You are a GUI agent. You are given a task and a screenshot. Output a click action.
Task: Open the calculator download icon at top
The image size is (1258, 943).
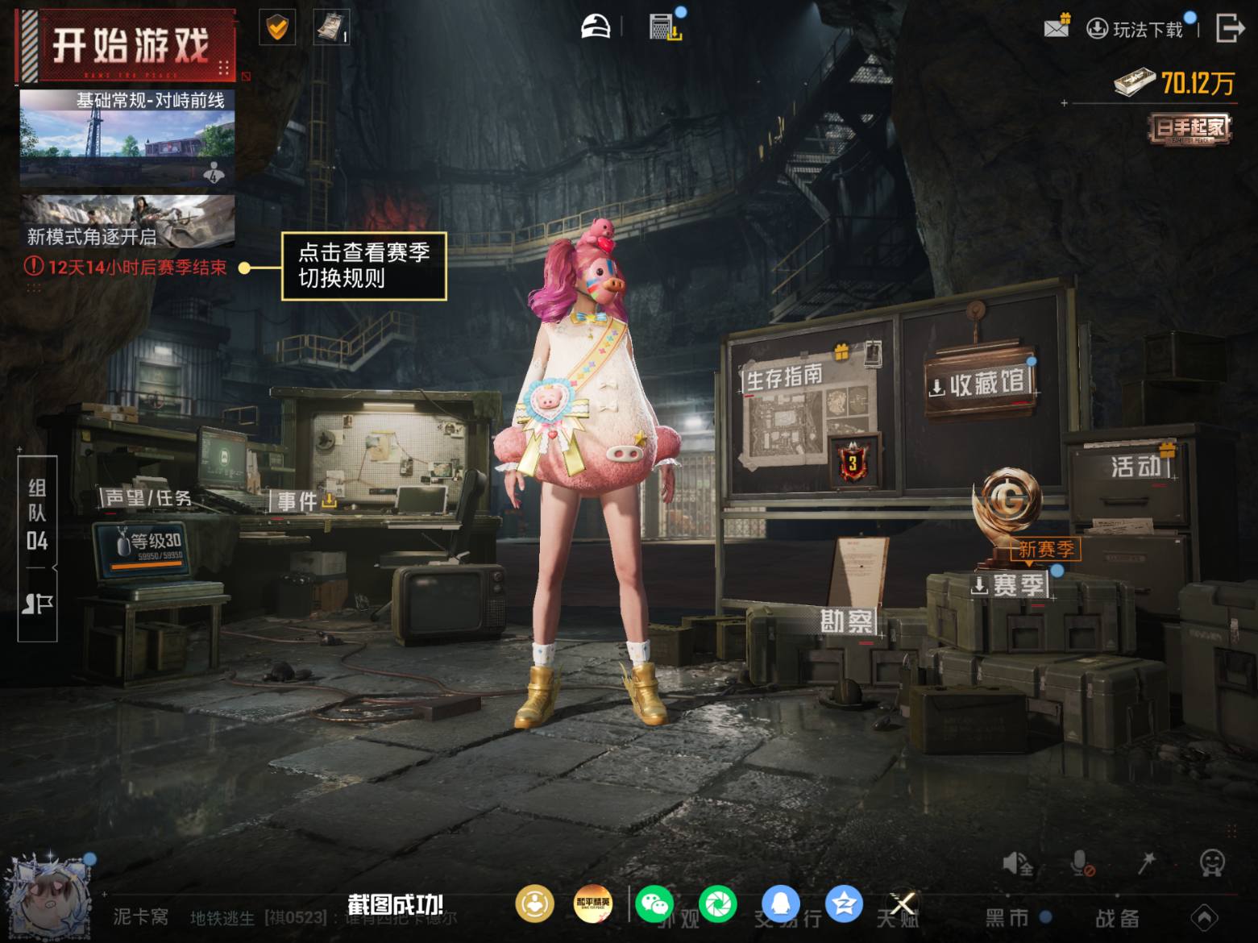coord(666,27)
